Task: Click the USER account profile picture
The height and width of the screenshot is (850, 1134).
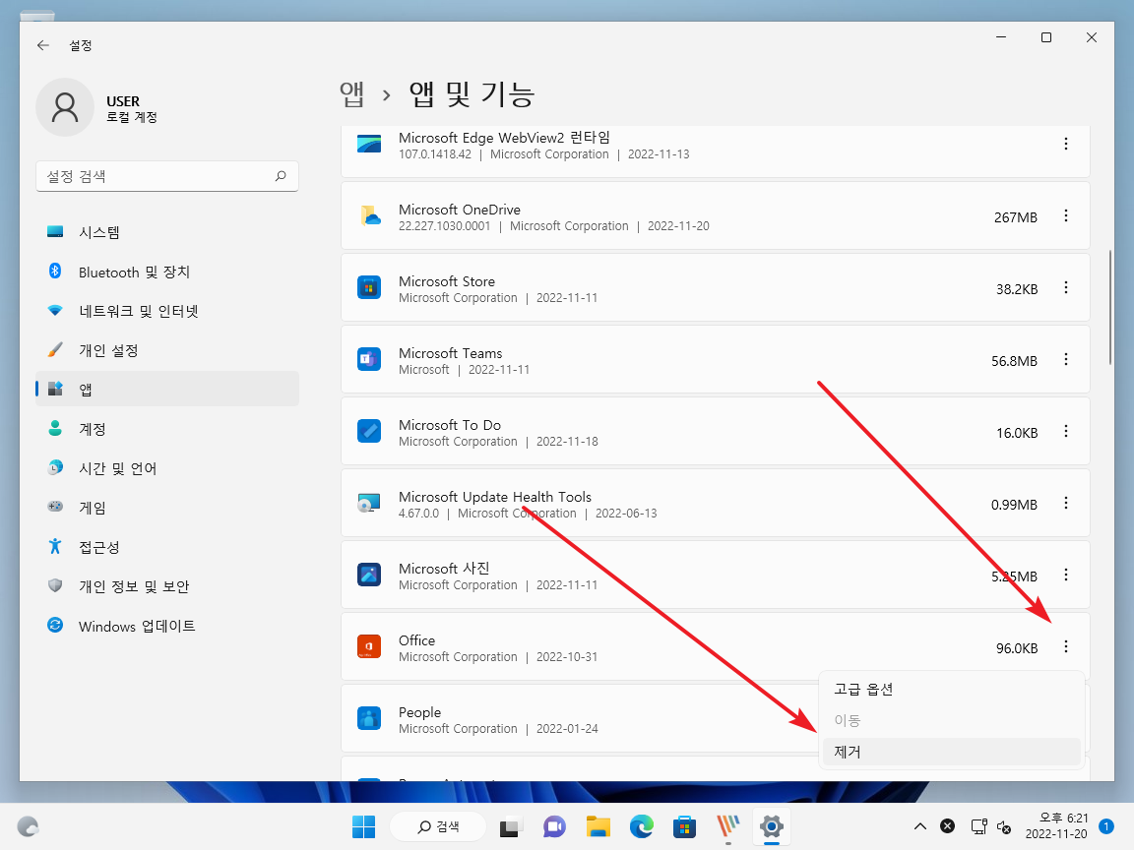Action: coord(65,107)
